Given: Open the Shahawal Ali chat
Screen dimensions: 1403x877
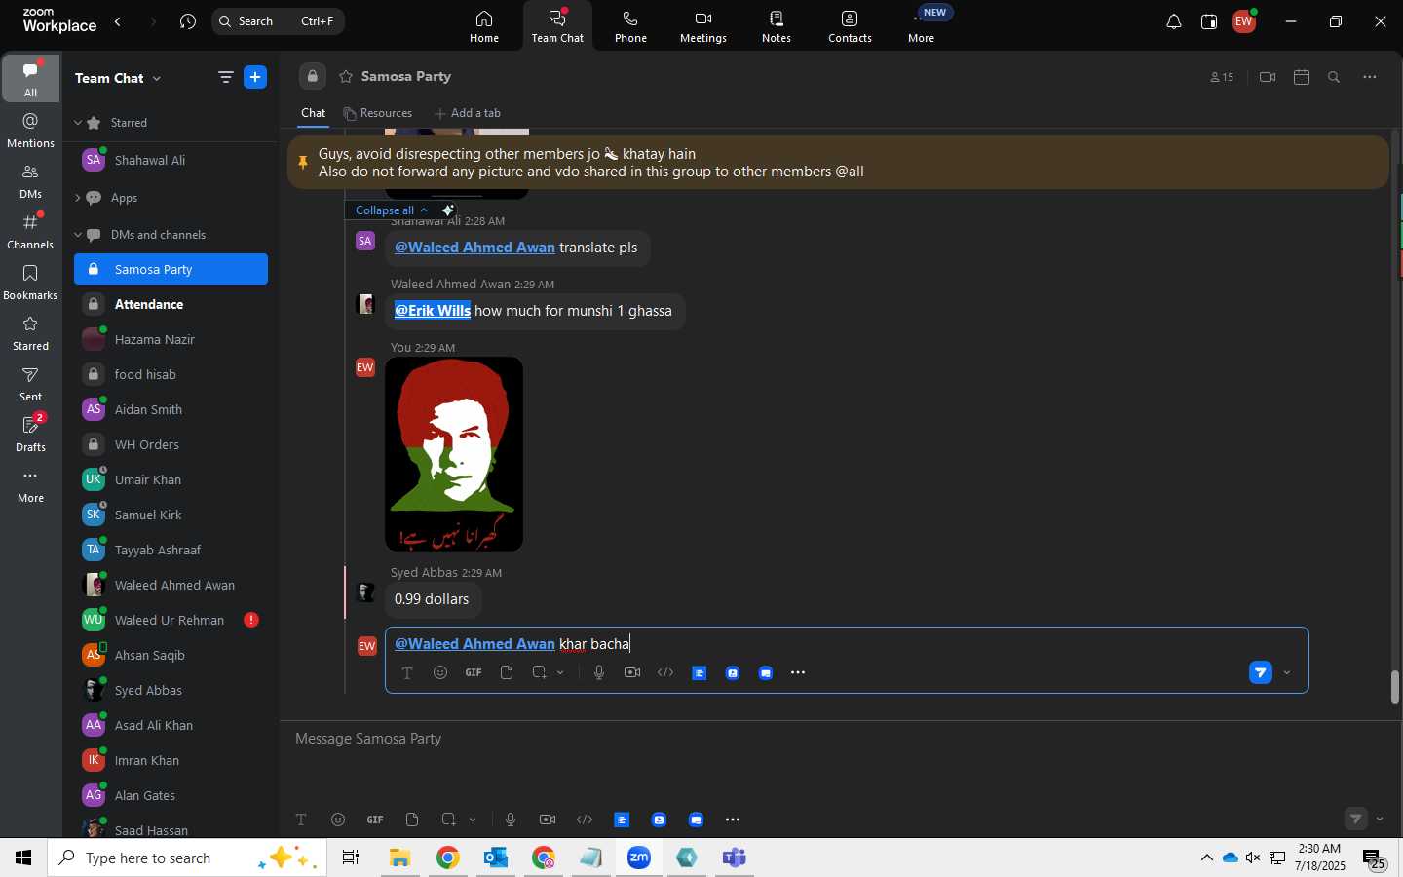Looking at the screenshot, I should (x=171, y=160).
